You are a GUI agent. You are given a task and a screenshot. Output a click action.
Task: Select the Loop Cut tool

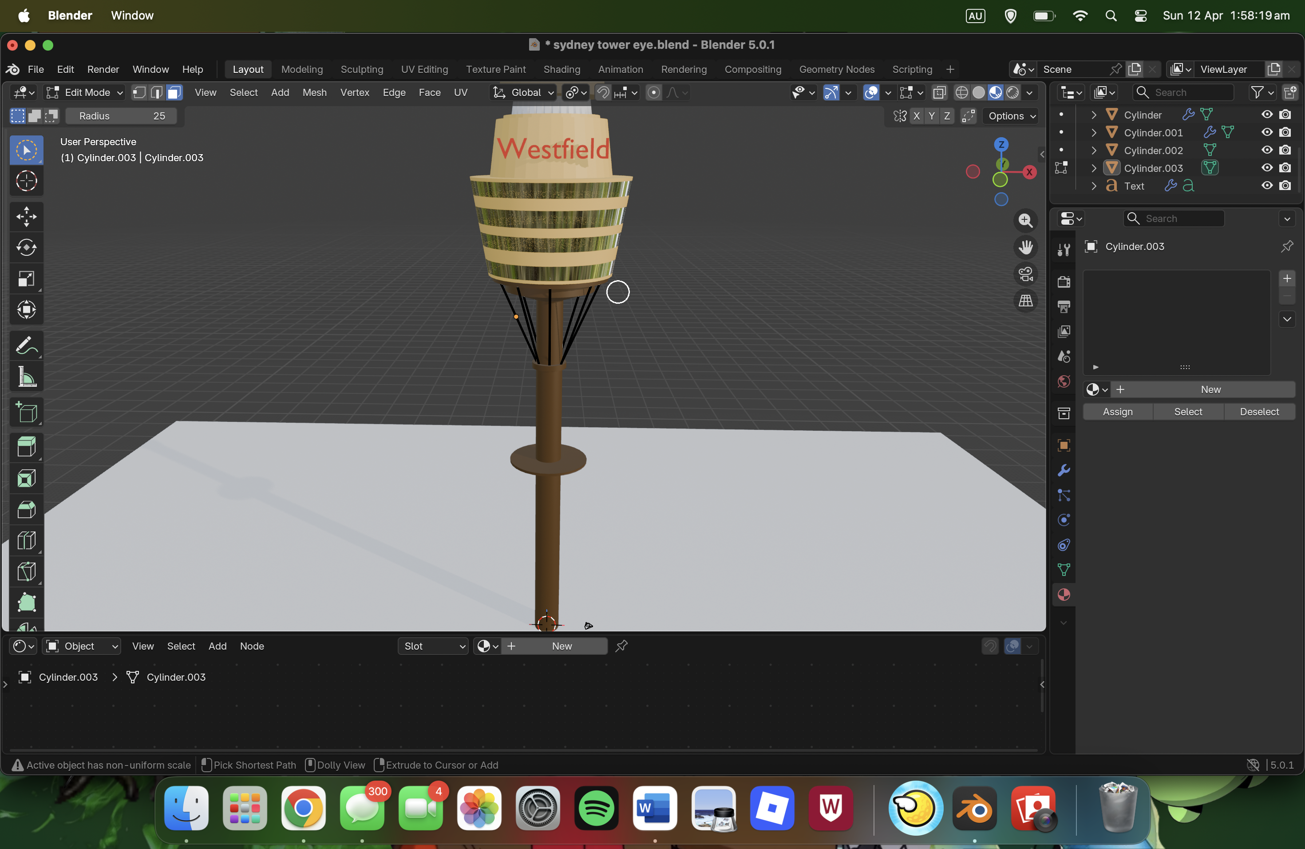[26, 541]
